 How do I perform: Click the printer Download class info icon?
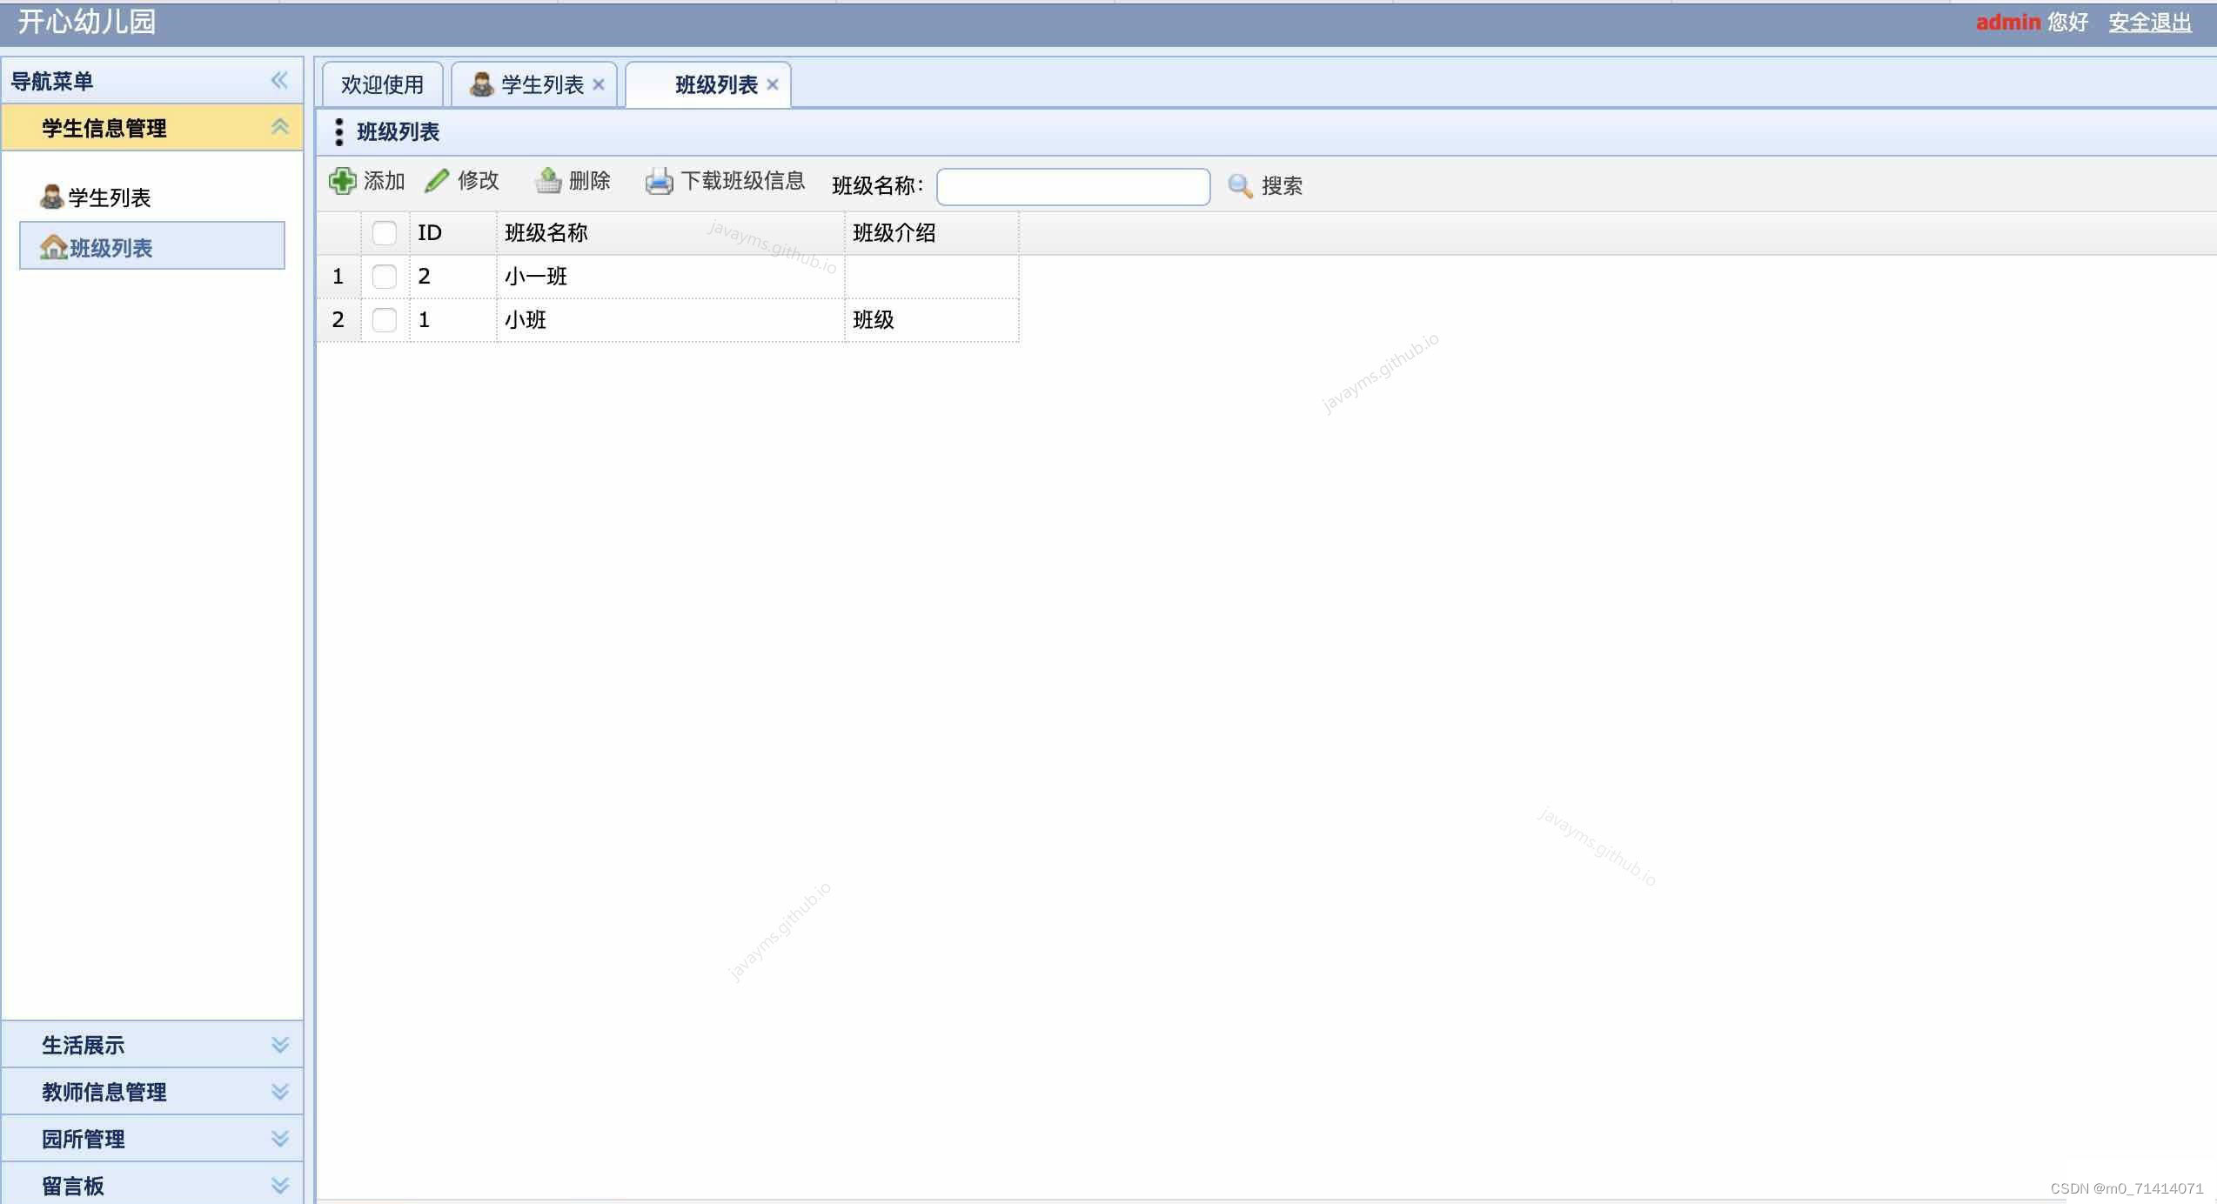tap(659, 181)
